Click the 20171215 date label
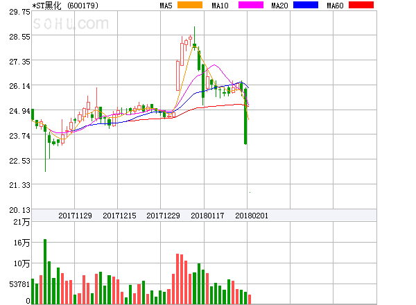The image size is (416, 305). [119, 216]
